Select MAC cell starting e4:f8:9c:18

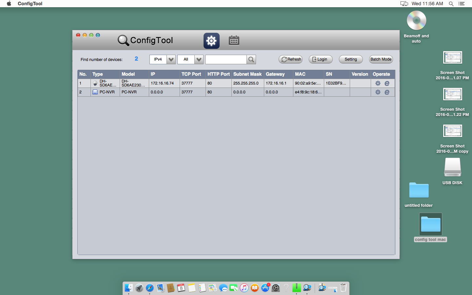pos(308,92)
